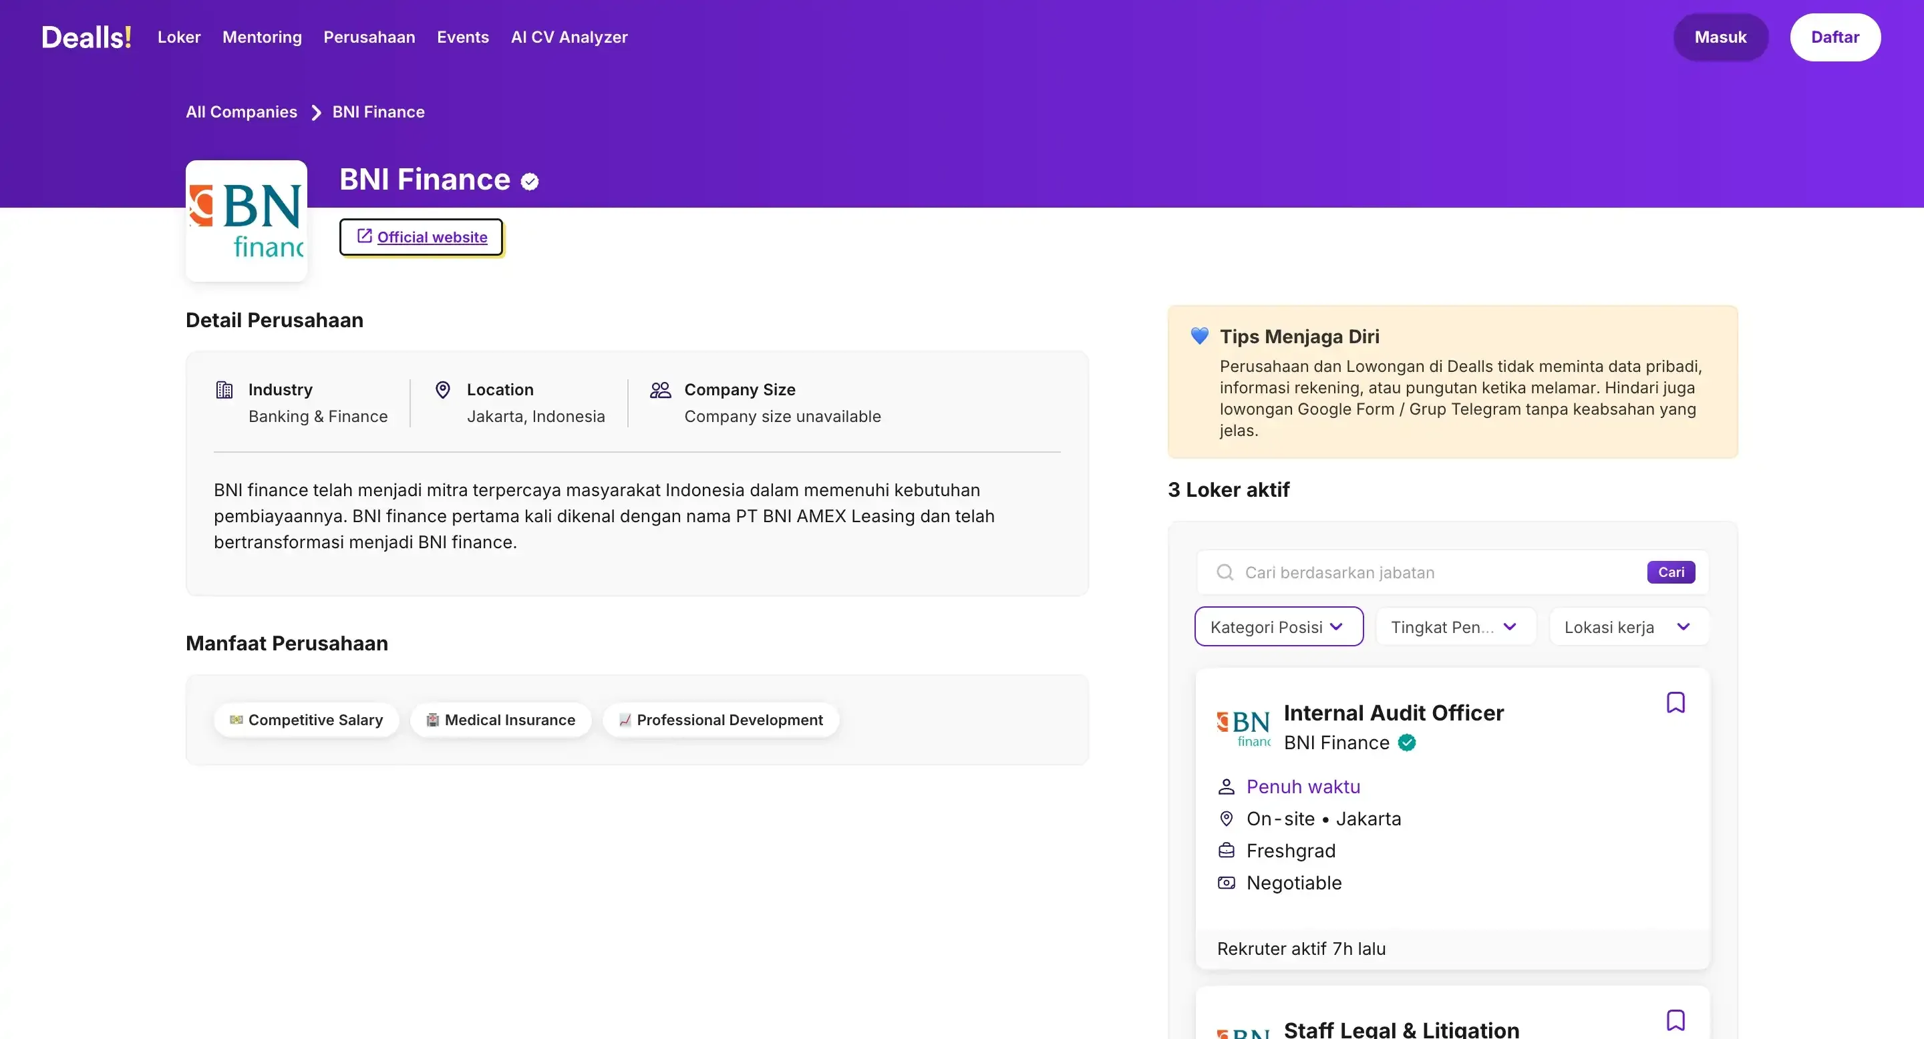Viewport: 1924px width, 1039px height.
Task: Click the money icon beside Negotiable
Action: [1227, 883]
